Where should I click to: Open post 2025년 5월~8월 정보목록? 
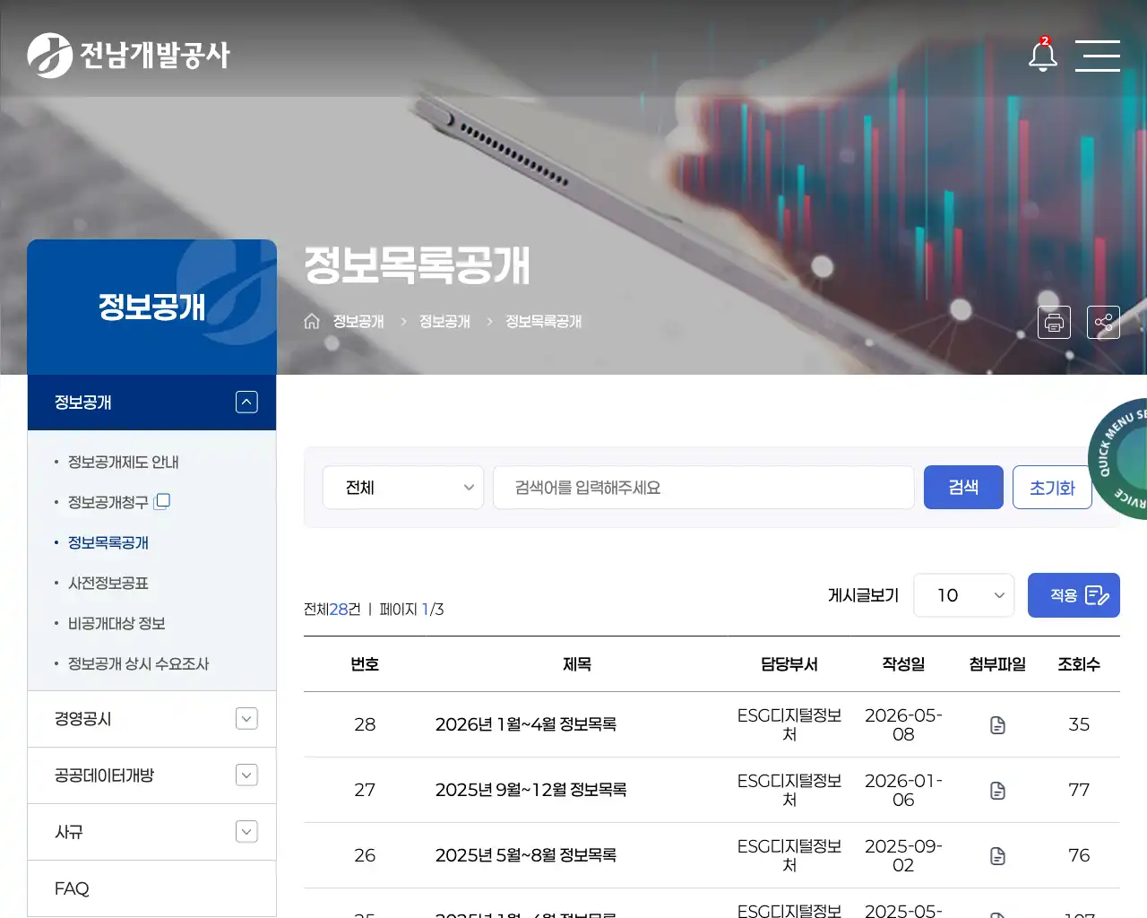pos(526,855)
